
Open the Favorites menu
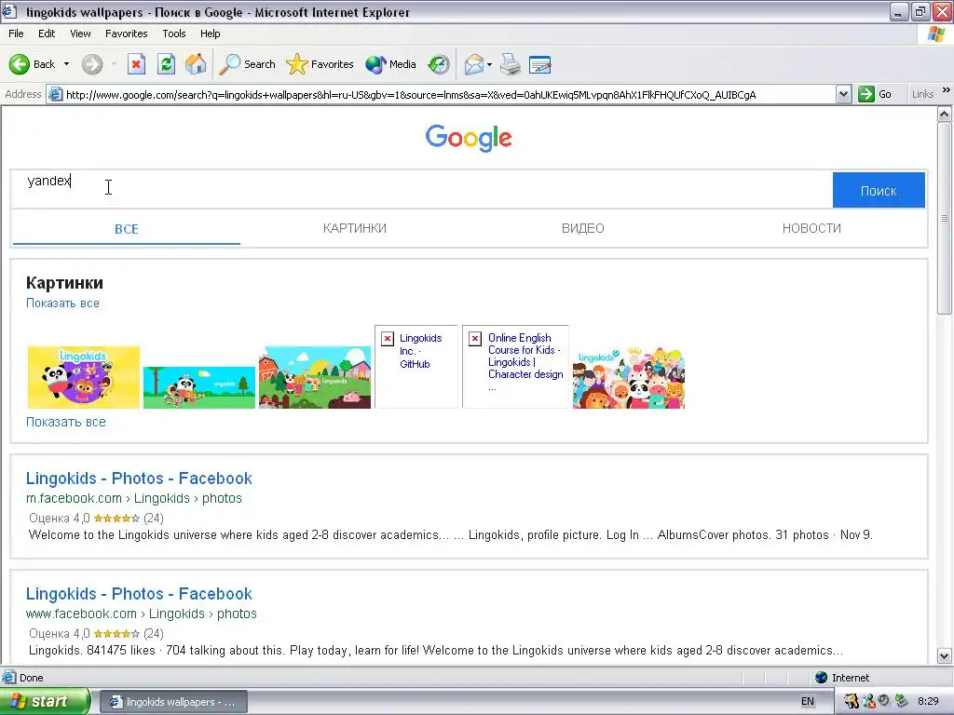coord(126,34)
